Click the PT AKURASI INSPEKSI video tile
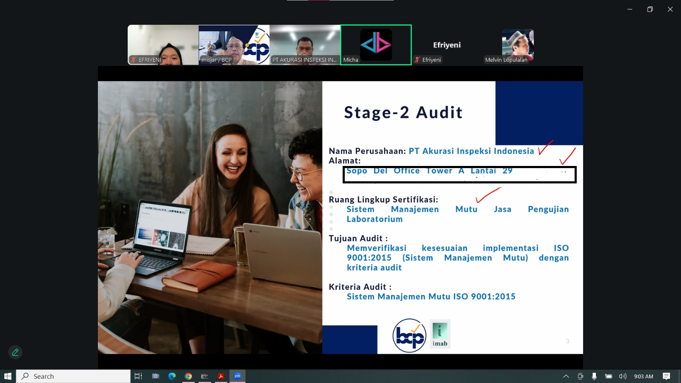This screenshot has height=383, width=681. (305, 45)
